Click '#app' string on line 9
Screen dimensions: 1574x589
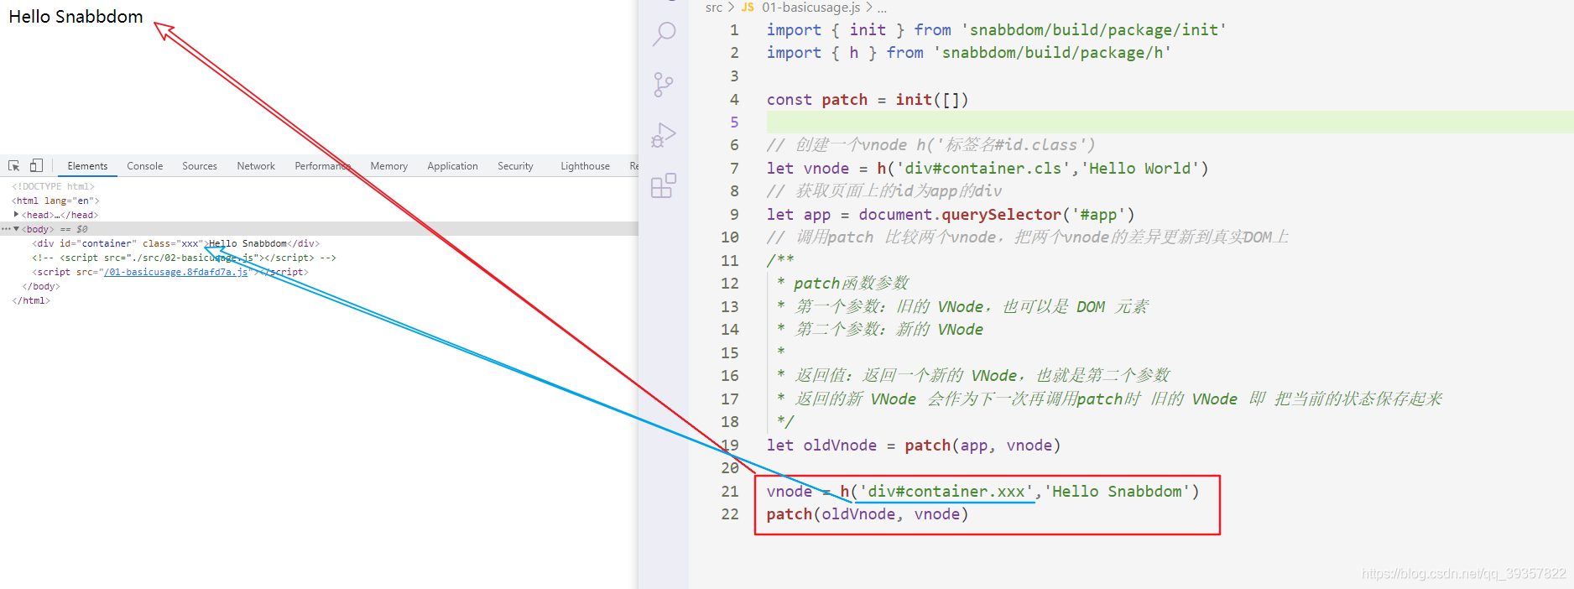pos(1098,215)
